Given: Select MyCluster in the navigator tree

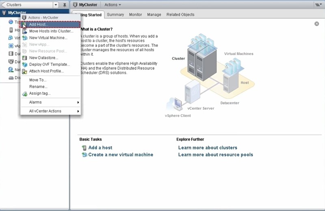Looking at the screenshot, I should 35,13.
